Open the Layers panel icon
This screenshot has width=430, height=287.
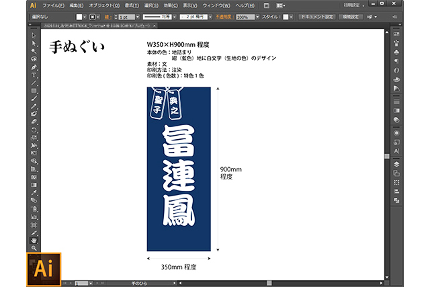[396, 163]
